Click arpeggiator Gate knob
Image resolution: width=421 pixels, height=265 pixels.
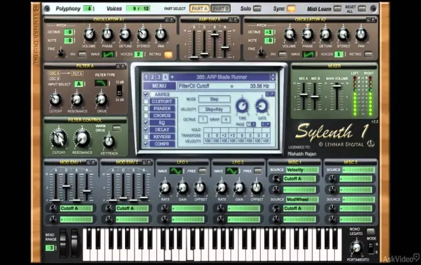[262, 105]
